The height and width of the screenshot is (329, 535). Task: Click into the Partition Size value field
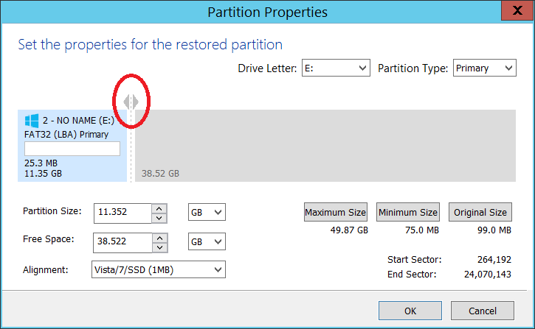122,213
